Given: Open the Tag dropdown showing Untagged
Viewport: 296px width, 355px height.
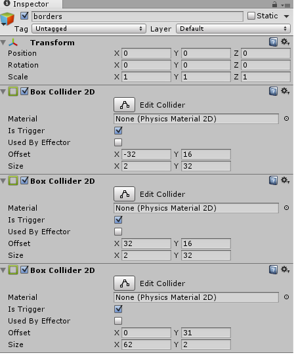Looking at the screenshot, I should (90, 29).
